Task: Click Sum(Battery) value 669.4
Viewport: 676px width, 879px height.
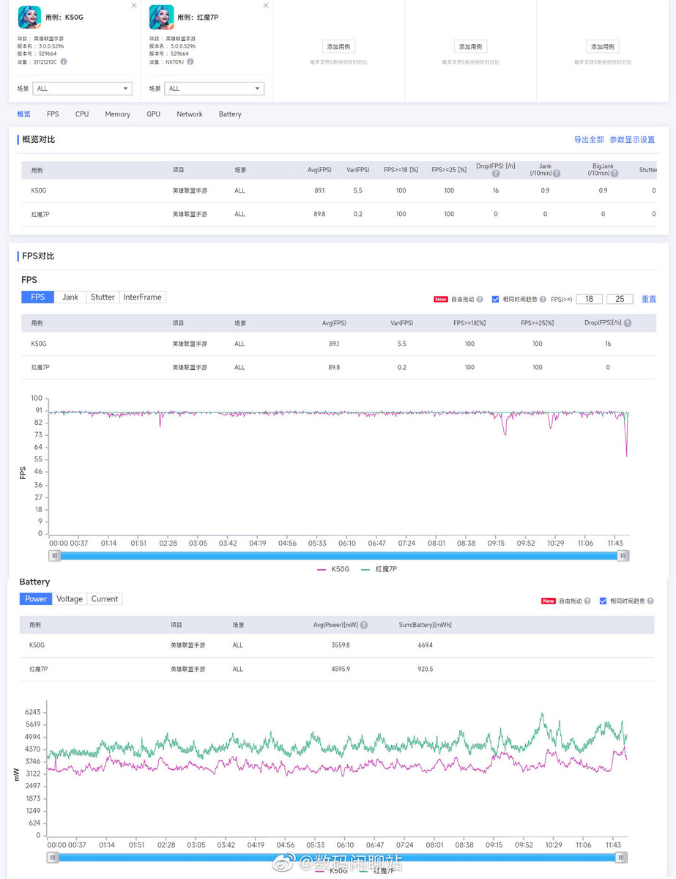Action: click(426, 645)
